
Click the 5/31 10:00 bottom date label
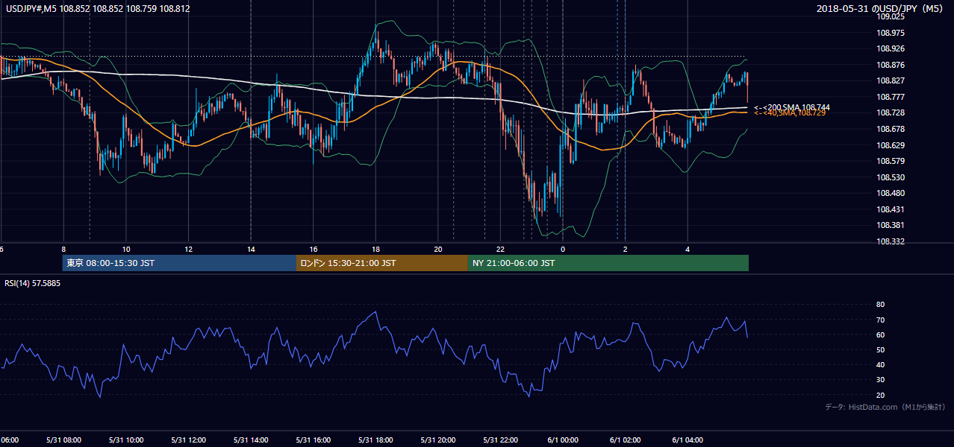click(x=125, y=440)
